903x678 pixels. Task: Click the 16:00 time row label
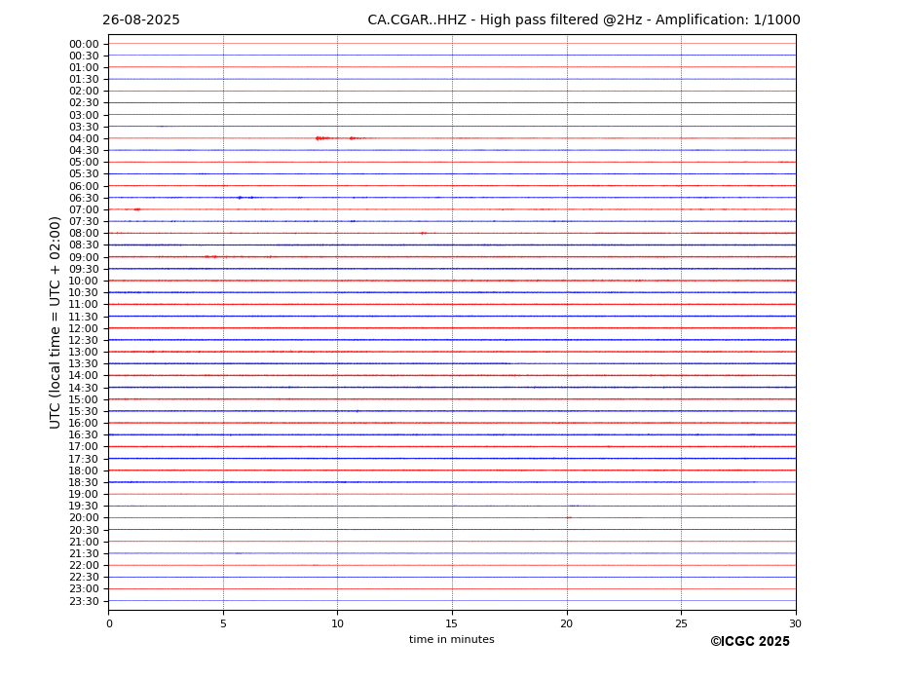(x=84, y=424)
